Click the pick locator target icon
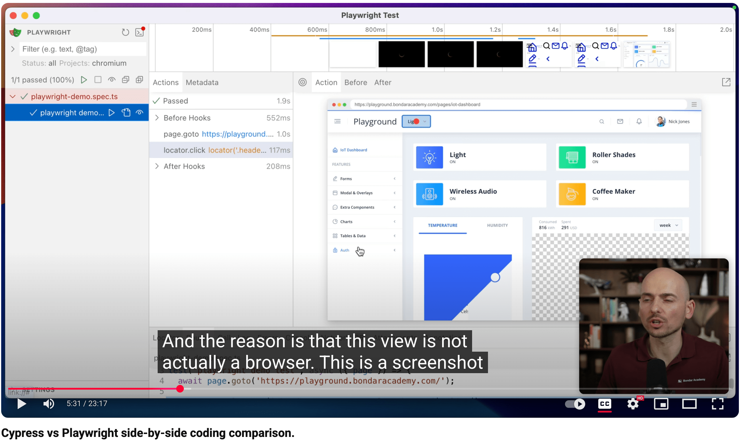Screen dimensions: 743x444 click(x=303, y=82)
